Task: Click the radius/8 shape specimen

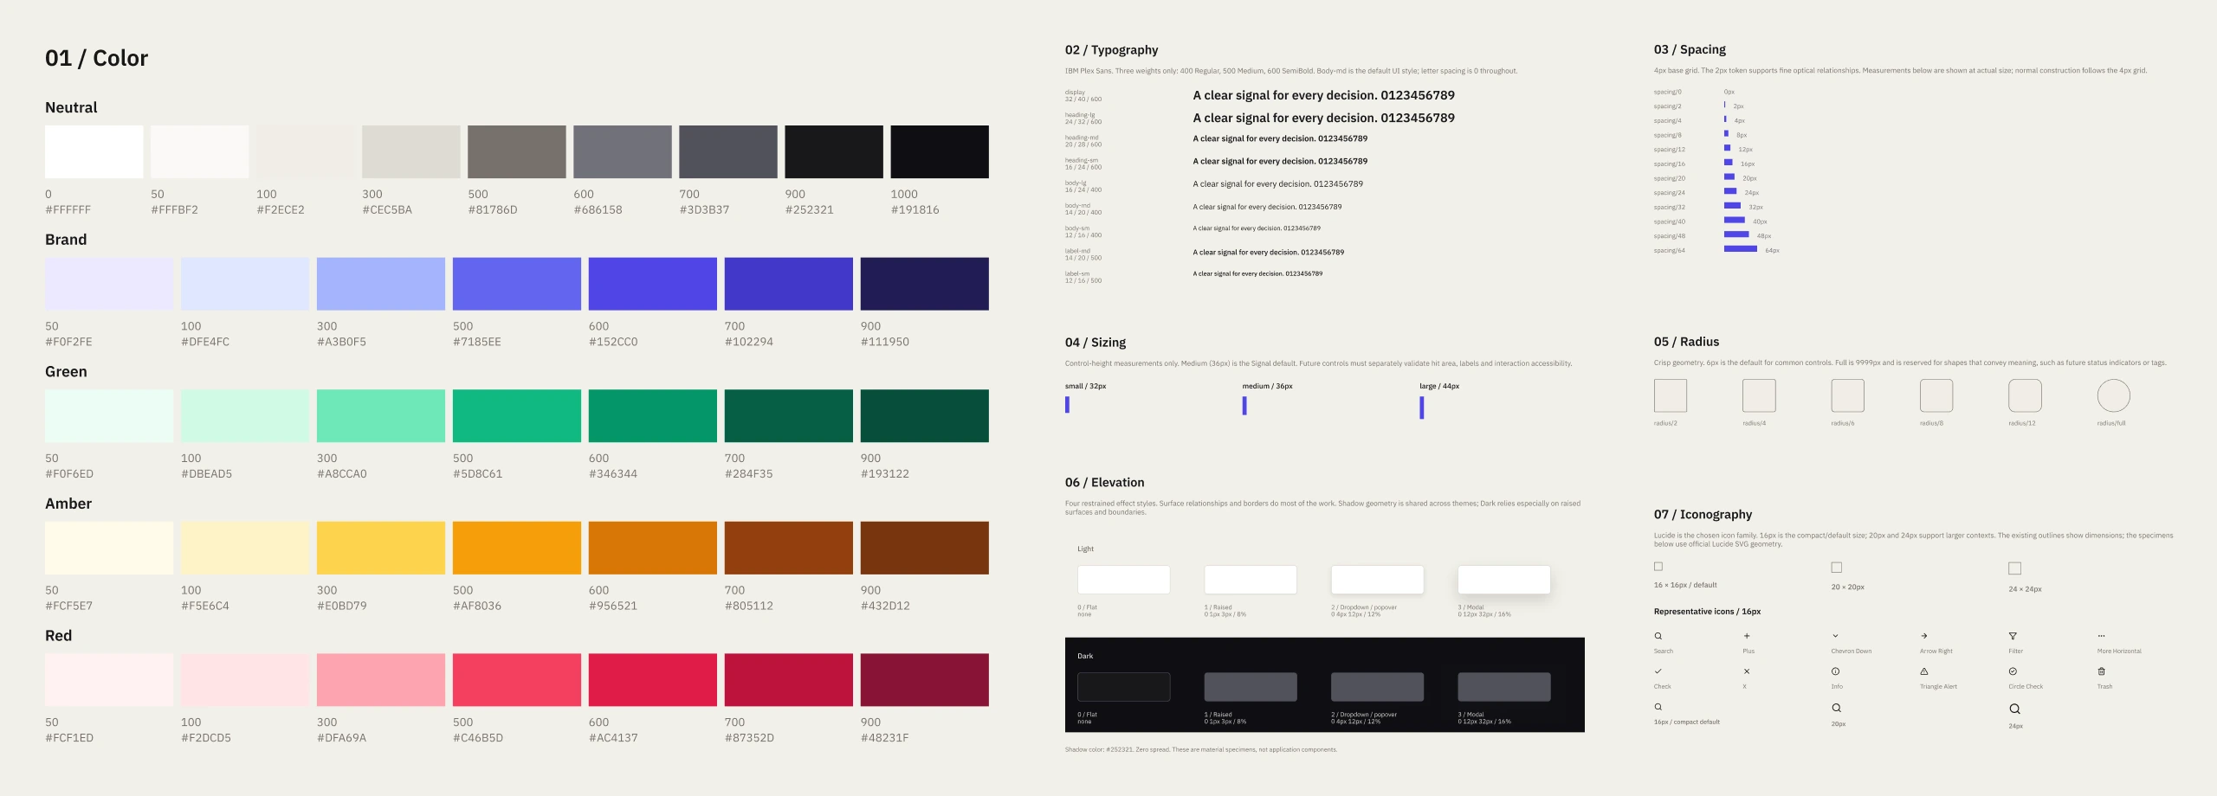Action: point(1936,395)
